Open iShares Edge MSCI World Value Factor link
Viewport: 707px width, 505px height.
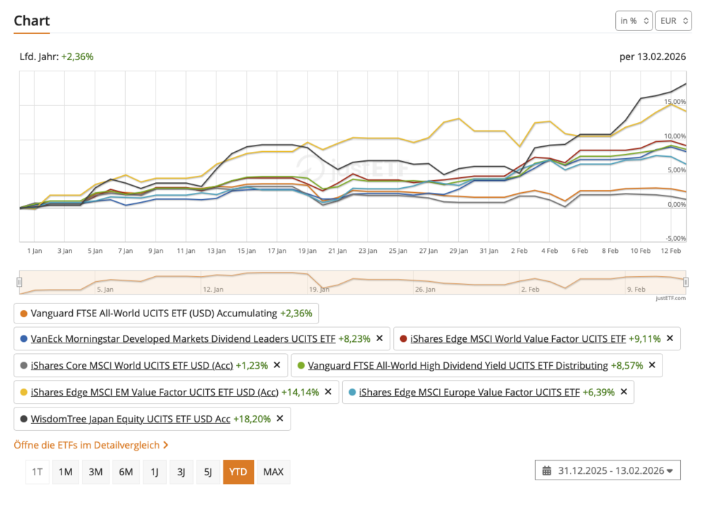click(x=518, y=339)
